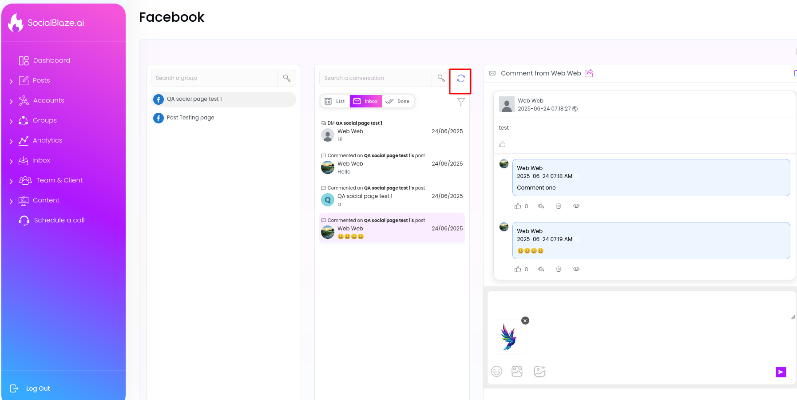Expand the Groups chevron arrow

point(11,121)
